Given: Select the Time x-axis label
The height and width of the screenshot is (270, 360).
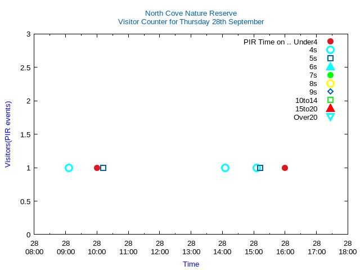Looking at the screenshot, I should 191,264.
